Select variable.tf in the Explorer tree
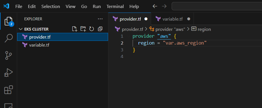262x108 pixels. coord(62,45)
